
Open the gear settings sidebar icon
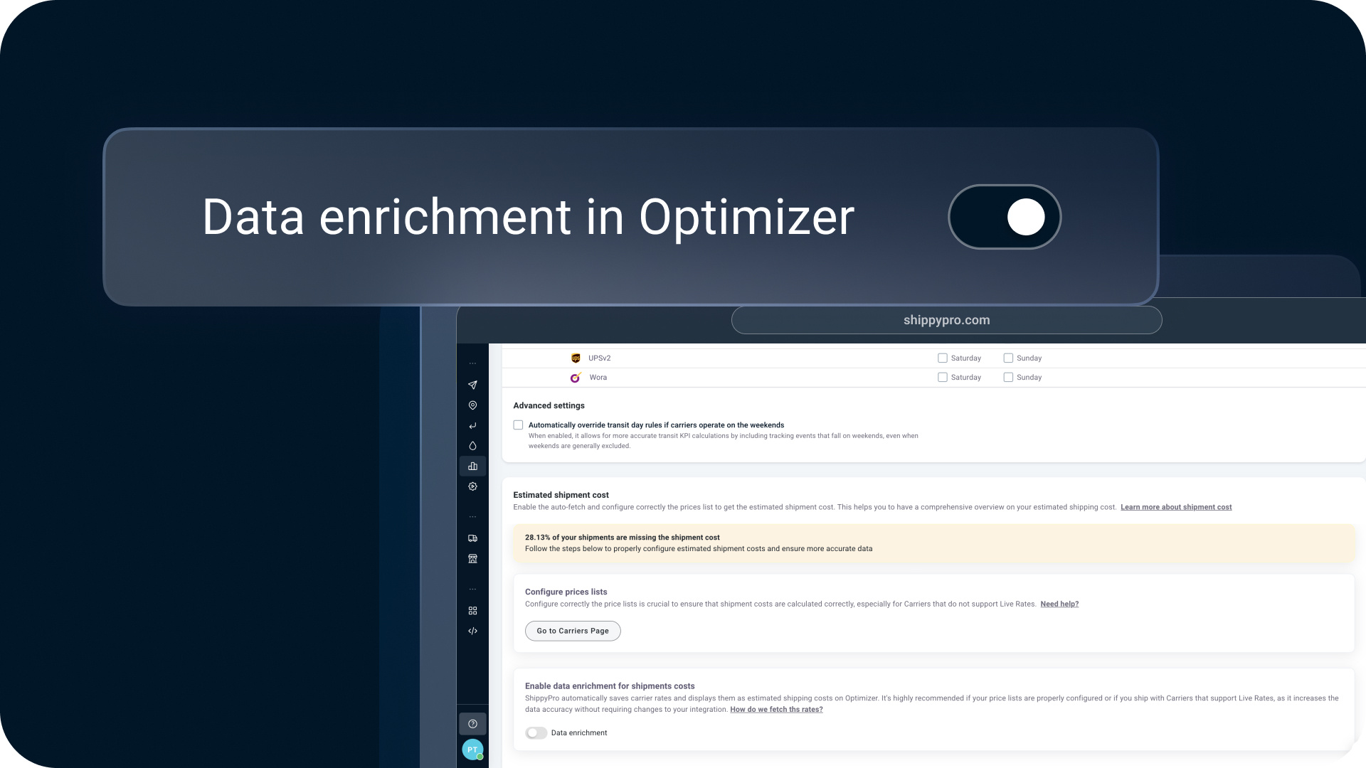[x=472, y=486]
